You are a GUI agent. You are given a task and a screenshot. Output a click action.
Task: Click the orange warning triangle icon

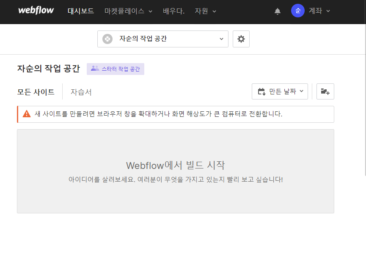pos(27,114)
